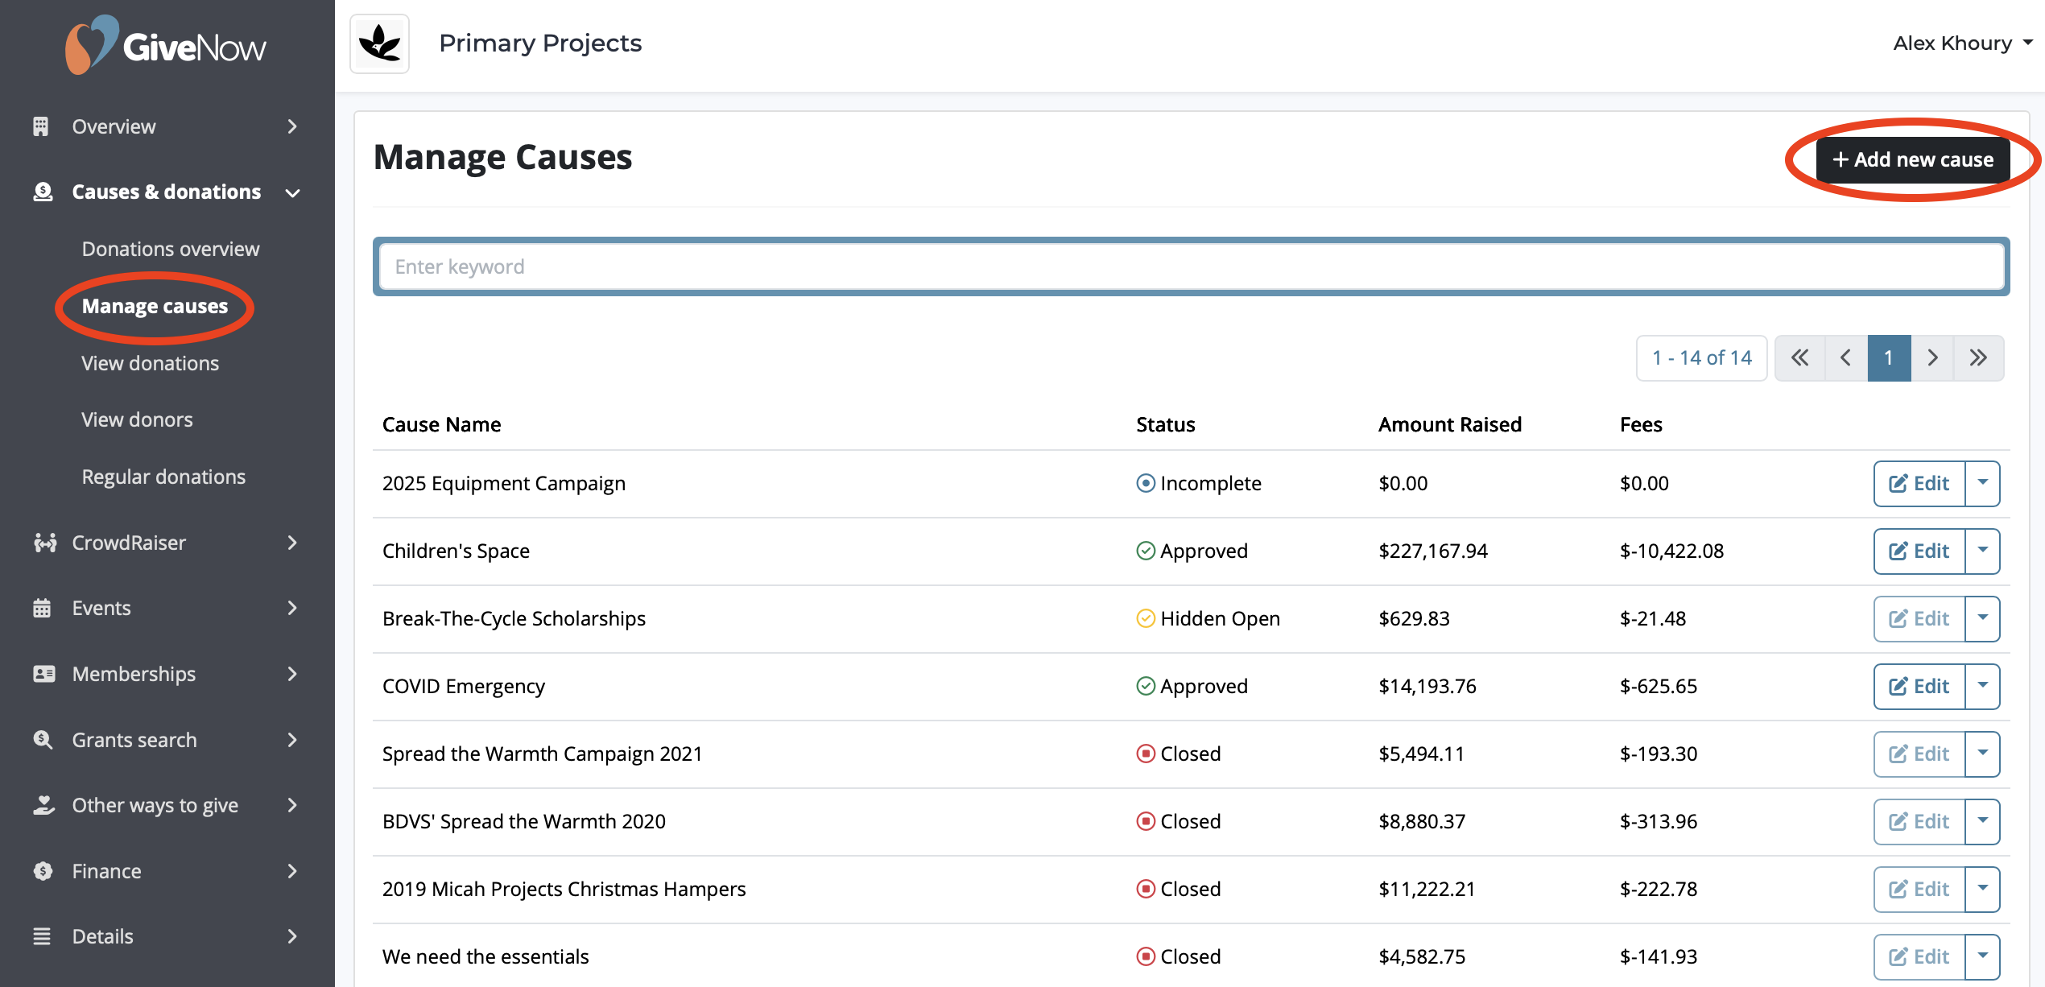Click the Primary Projects organisation logo
The height and width of the screenshot is (987, 2045).
[380, 43]
